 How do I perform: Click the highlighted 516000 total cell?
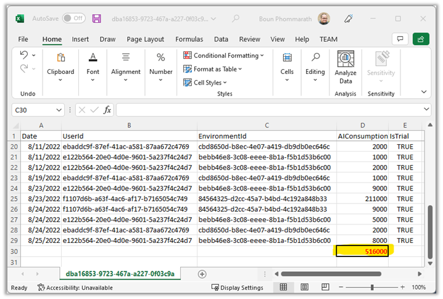tap(362, 252)
